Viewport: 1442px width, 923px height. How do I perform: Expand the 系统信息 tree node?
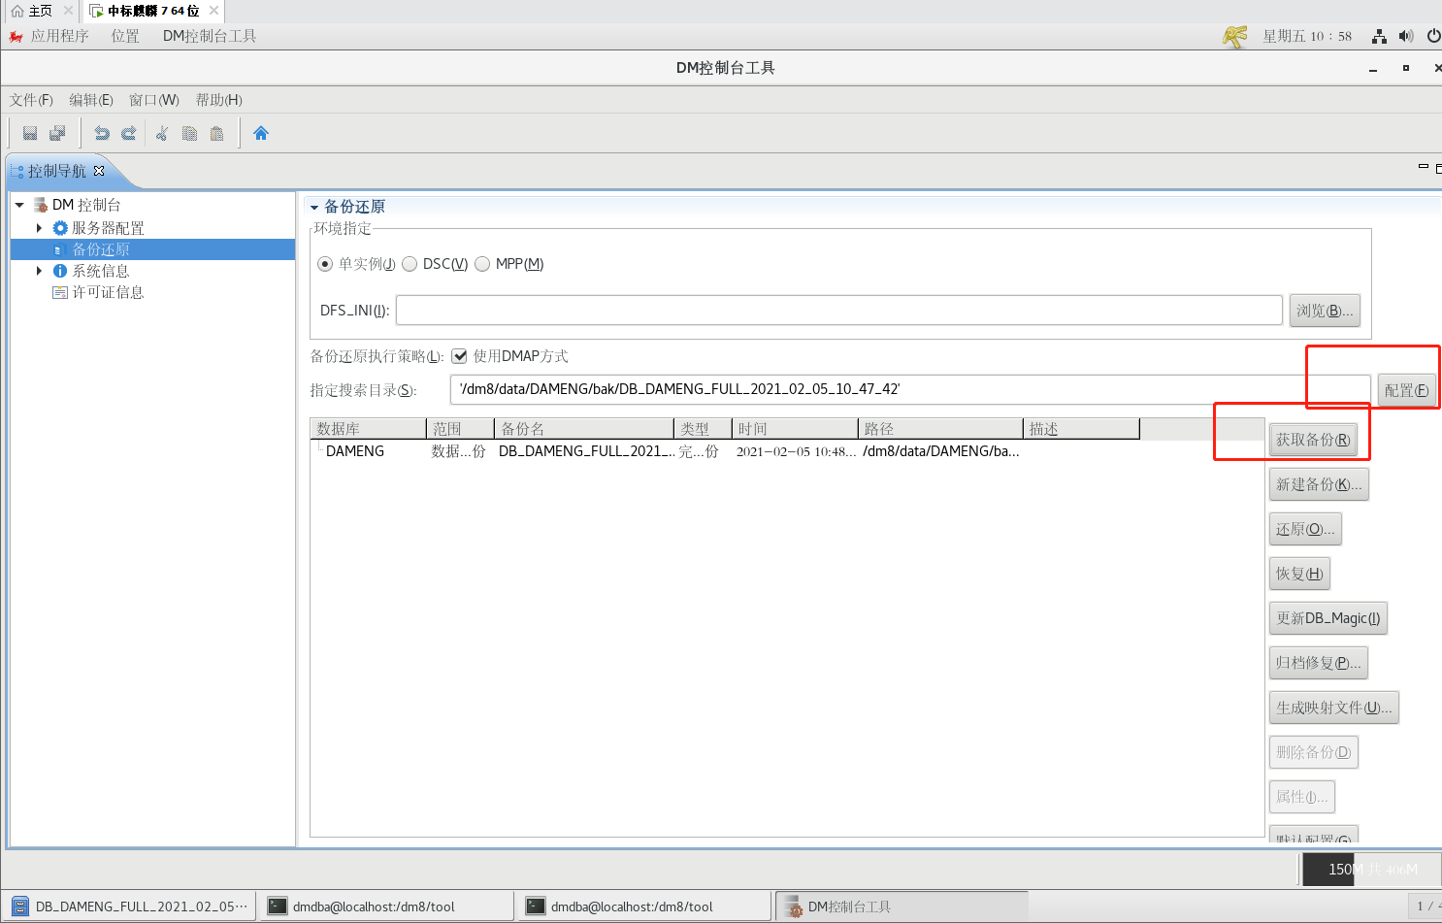click(x=39, y=271)
